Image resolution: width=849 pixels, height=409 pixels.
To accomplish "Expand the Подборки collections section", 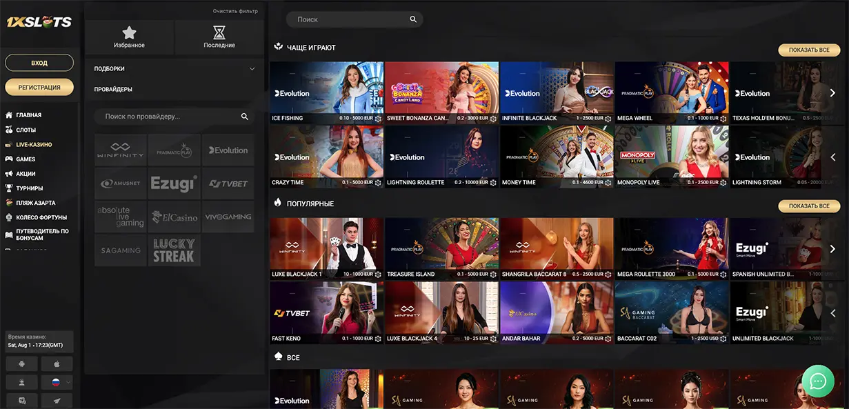I will [x=174, y=69].
